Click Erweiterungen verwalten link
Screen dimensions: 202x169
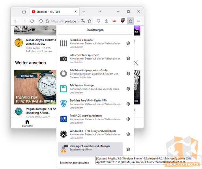pos(75,163)
